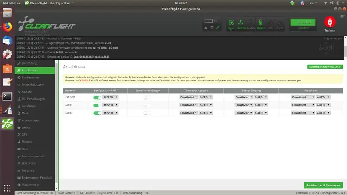The width and height of the screenshot is (347, 195).
Task: Open the Motoren tab
Action: tap(35, 142)
